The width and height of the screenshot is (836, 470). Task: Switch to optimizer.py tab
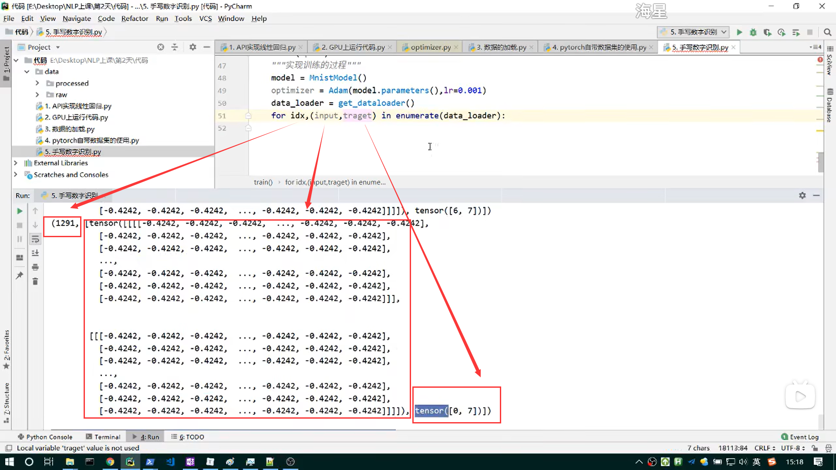430,47
